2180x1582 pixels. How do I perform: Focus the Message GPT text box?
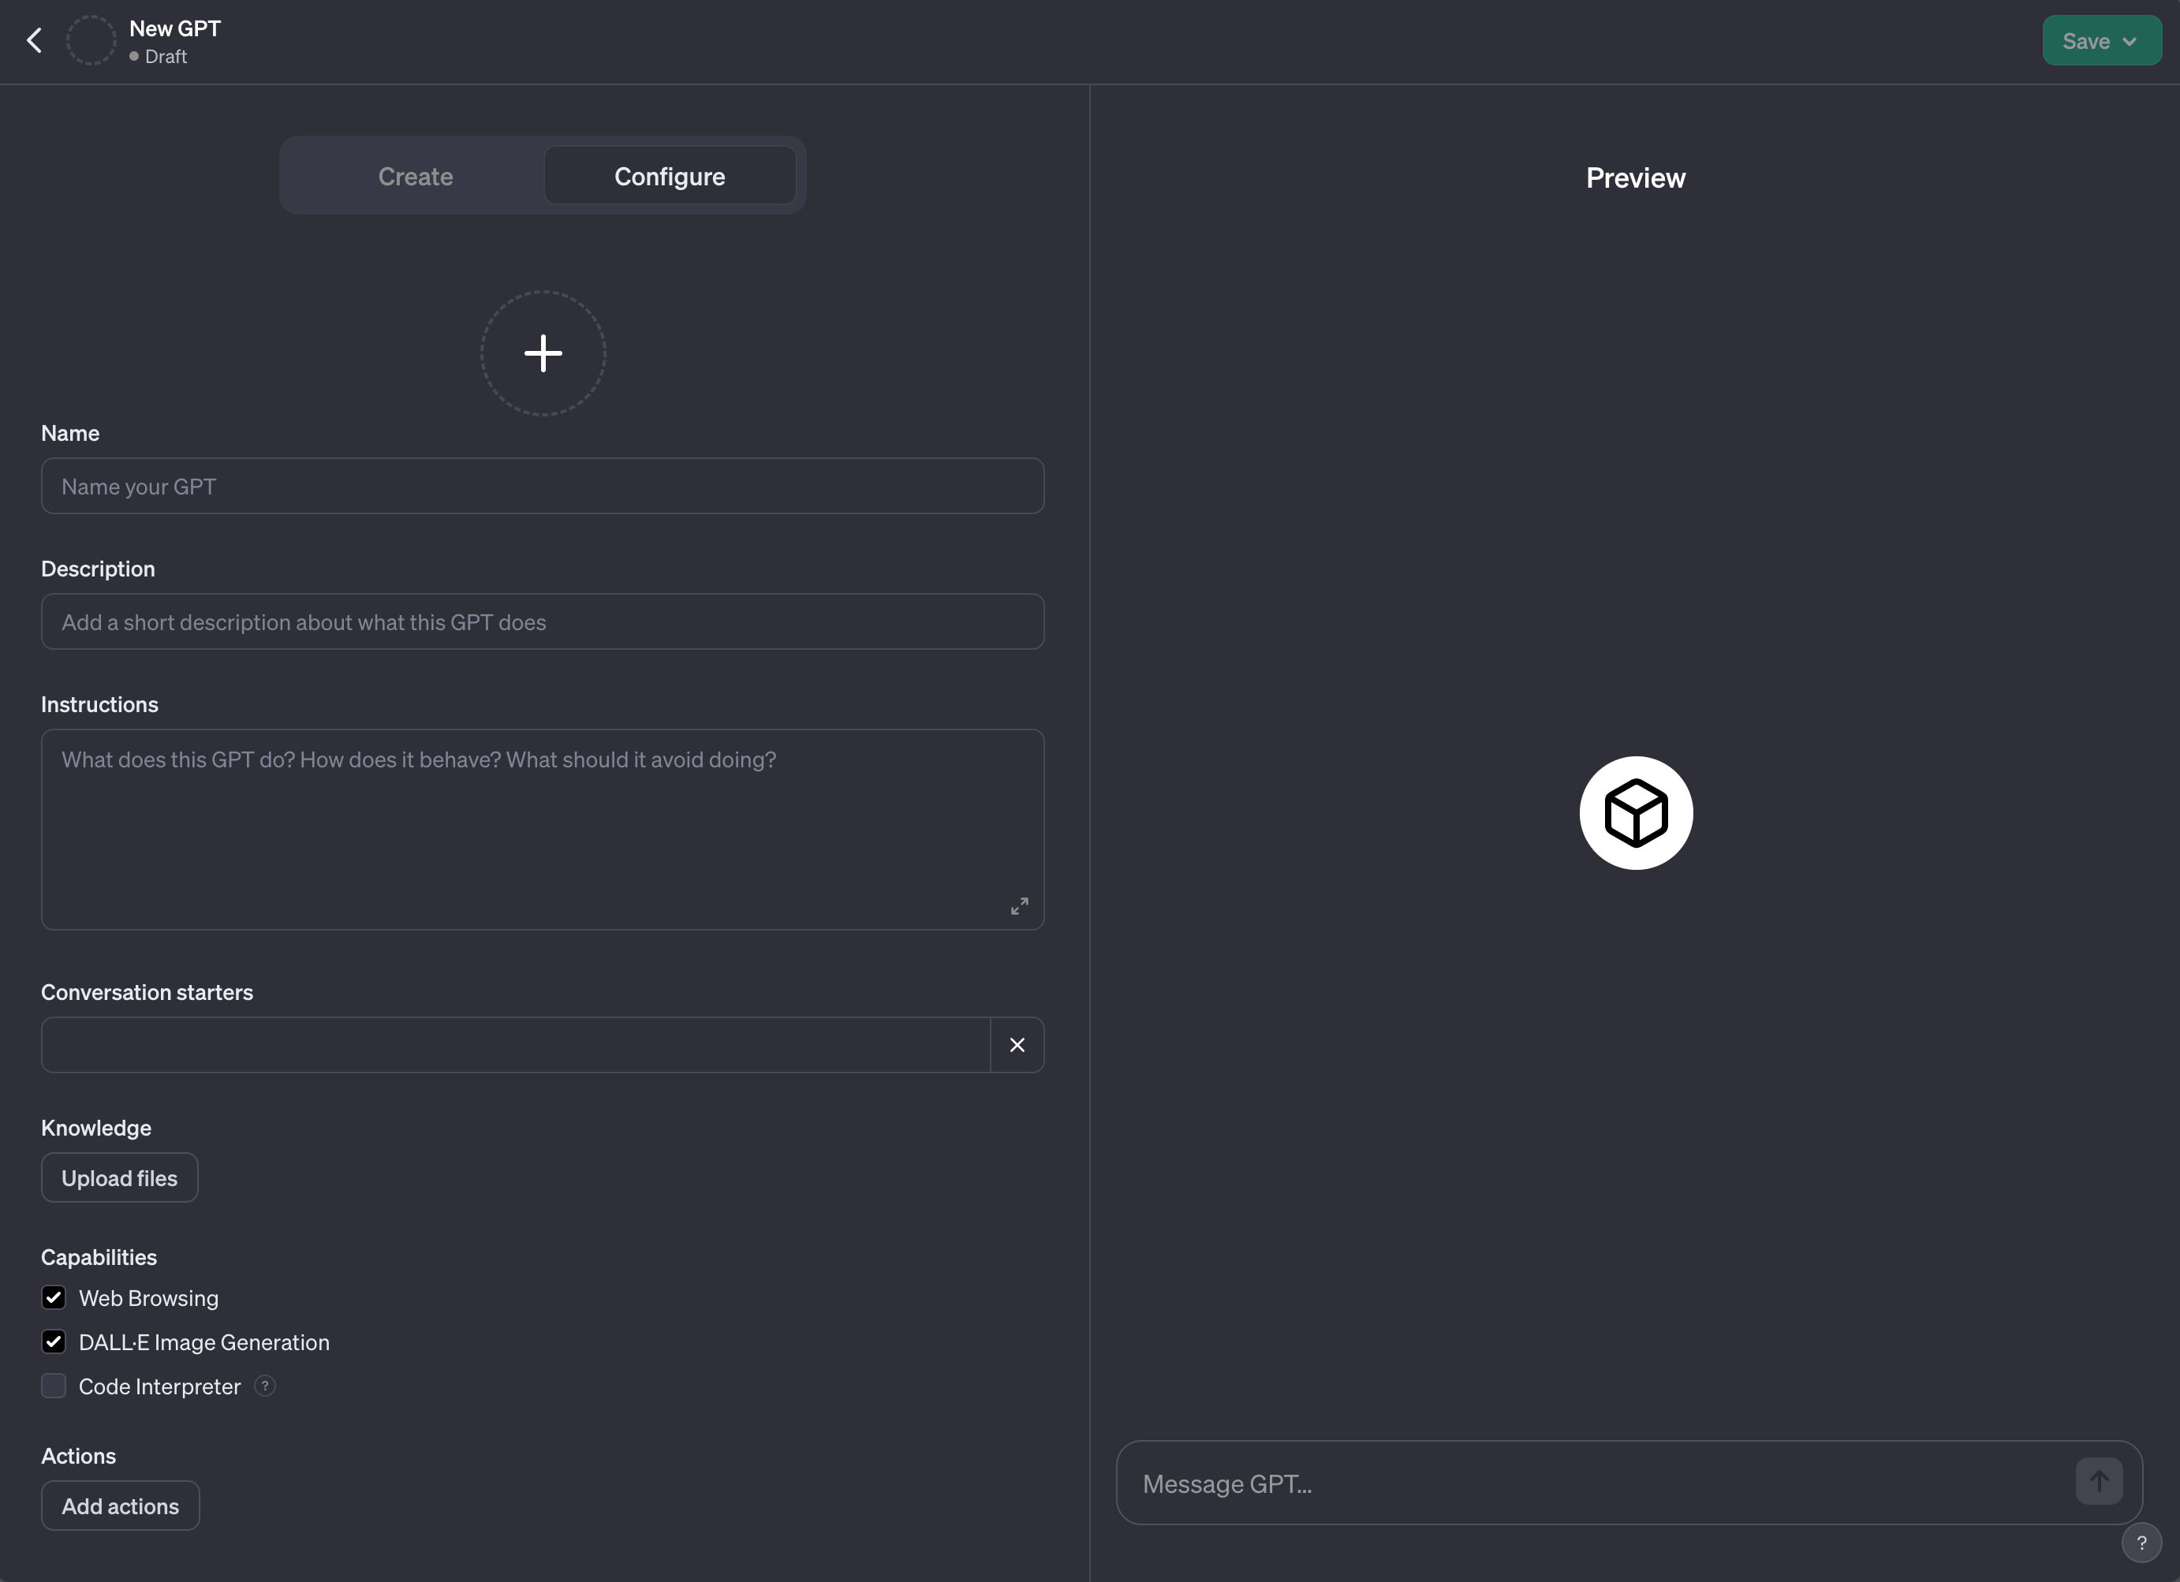click(1596, 1483)
